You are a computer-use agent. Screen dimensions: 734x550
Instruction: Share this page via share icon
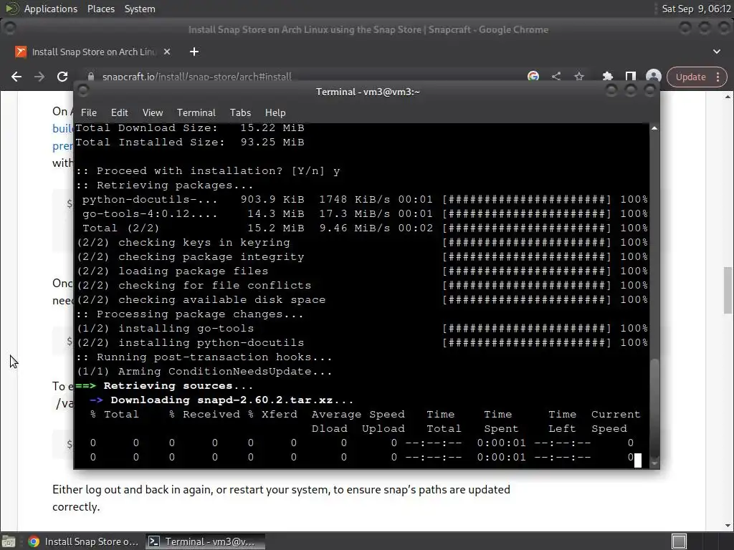[556, 76]
